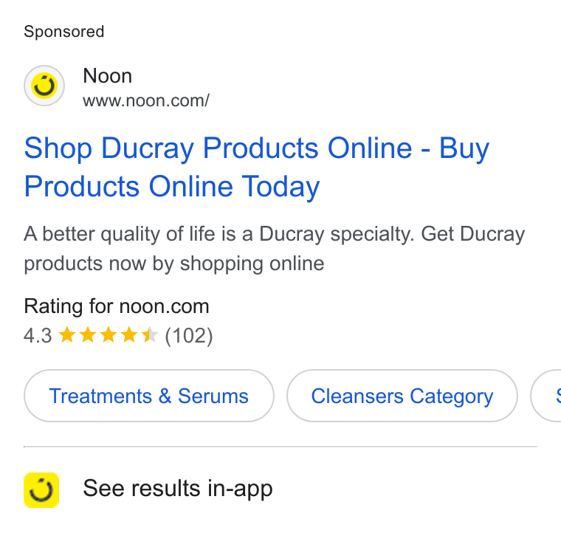
Task: Click the 'Products Online Today' headline line
Action: coord(172,186)
